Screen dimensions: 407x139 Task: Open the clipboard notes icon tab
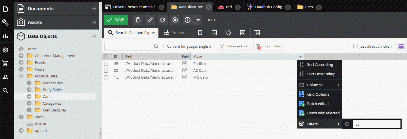(x=215, y=33)
